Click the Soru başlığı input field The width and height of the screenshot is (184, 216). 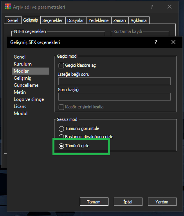click(115, 97)
